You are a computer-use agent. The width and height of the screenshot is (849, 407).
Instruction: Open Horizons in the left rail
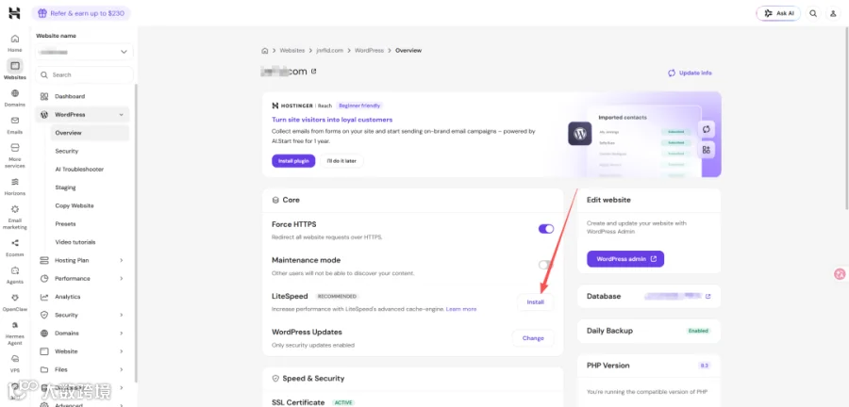(x=14, y=186)
